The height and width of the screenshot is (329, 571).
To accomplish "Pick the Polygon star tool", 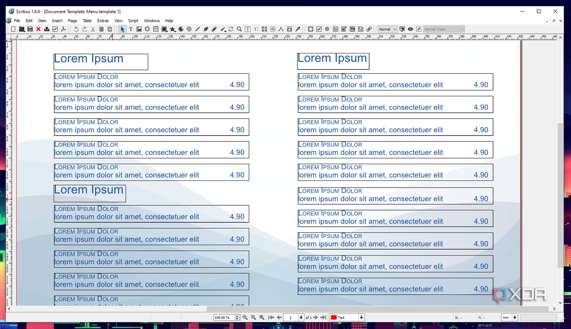I will click(x=172, y=29).
